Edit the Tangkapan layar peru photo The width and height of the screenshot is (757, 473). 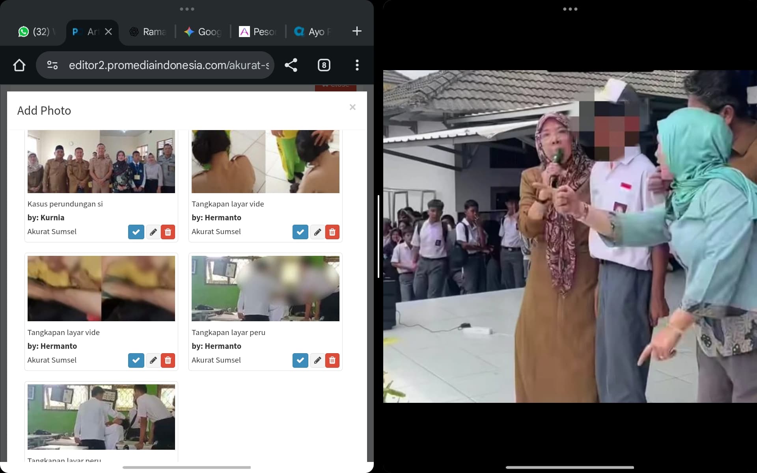[317, 360]
